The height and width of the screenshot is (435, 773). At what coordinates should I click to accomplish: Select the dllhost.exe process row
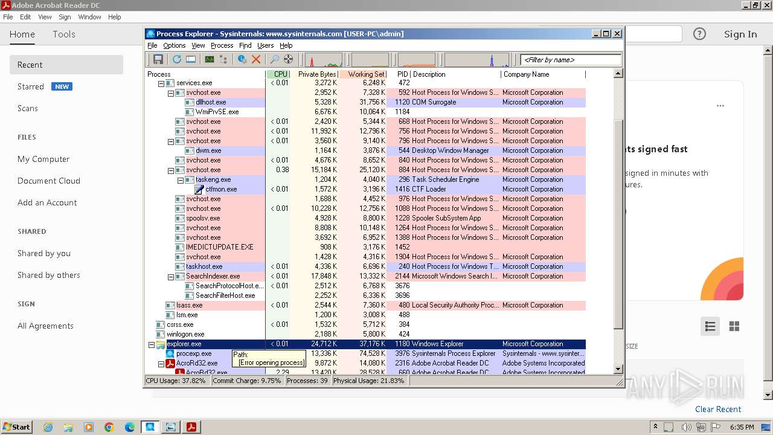(366, 102)
